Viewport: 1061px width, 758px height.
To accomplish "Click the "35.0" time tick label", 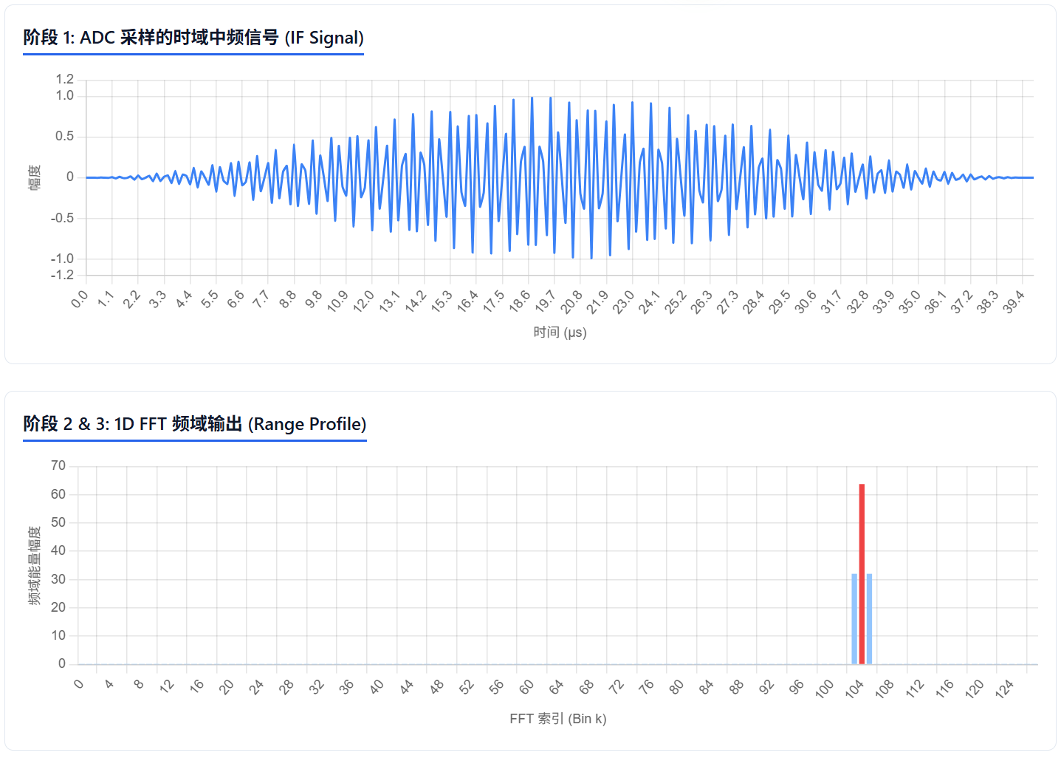I will [909, 301].
